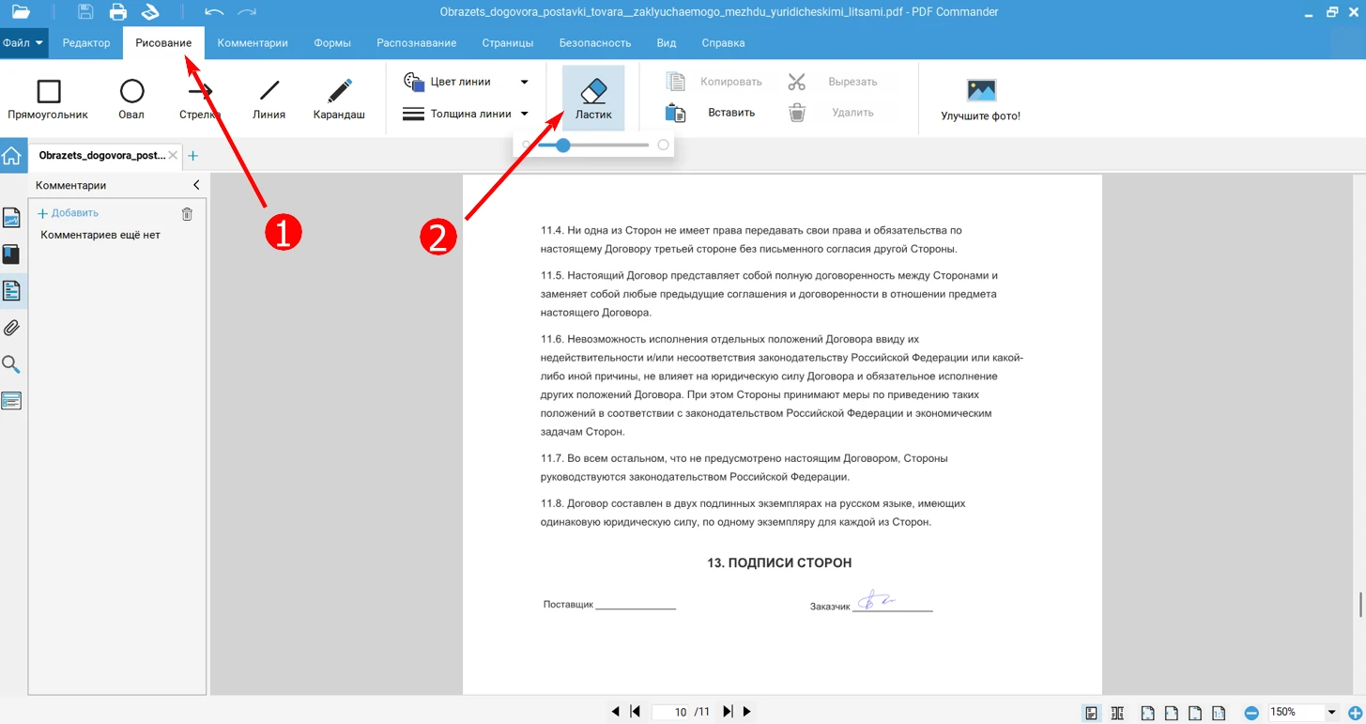The width and height of the screenshot is (1366, 724).
Task: Delete comments using the trash icon
Action: point(187,214)
